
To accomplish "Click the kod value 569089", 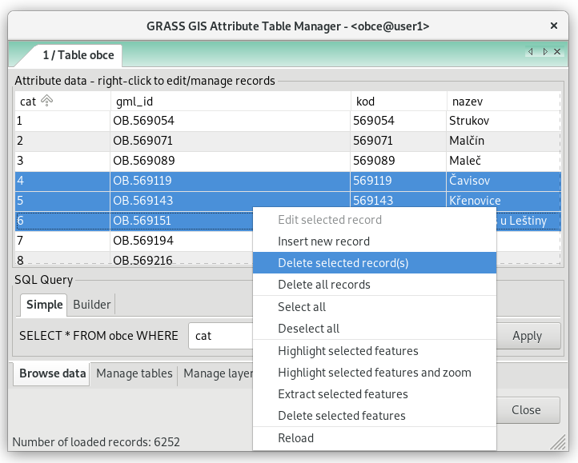I will click(398, 161).
